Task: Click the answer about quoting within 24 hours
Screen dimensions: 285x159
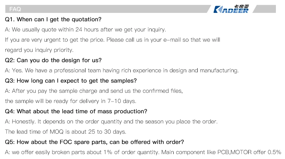Action: [85, 29]
